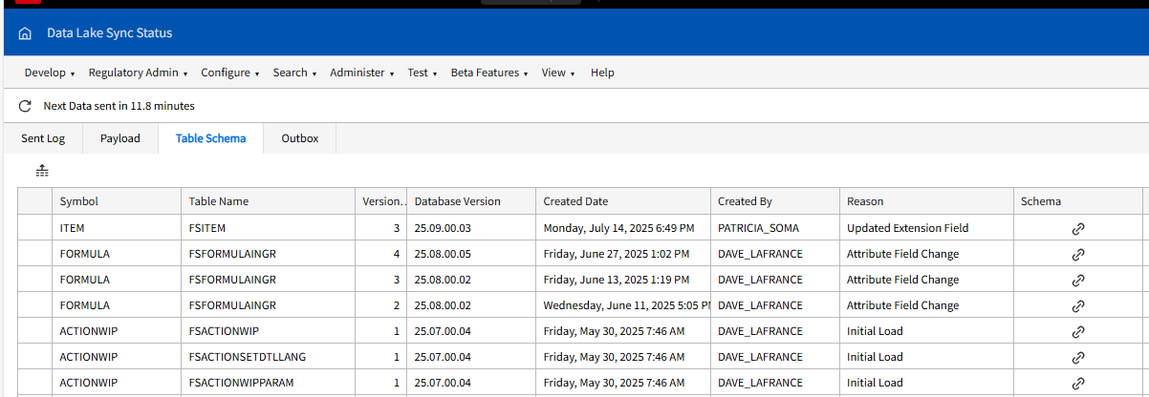
Task: Switch to the Payload tab
Action: (120, 138)
